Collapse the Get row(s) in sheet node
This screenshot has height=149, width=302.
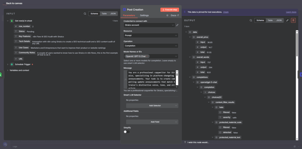[8, 21]
